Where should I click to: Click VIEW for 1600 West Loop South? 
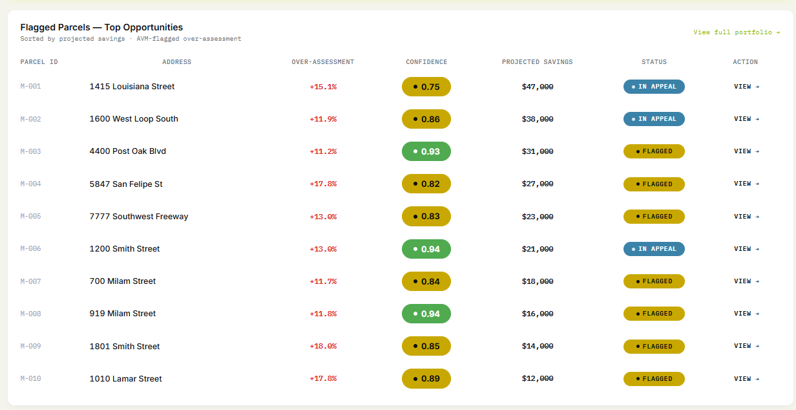[x=746, y=119]
